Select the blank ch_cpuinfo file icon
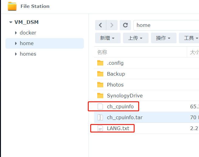199x157 pixels. tap(100, 106)
